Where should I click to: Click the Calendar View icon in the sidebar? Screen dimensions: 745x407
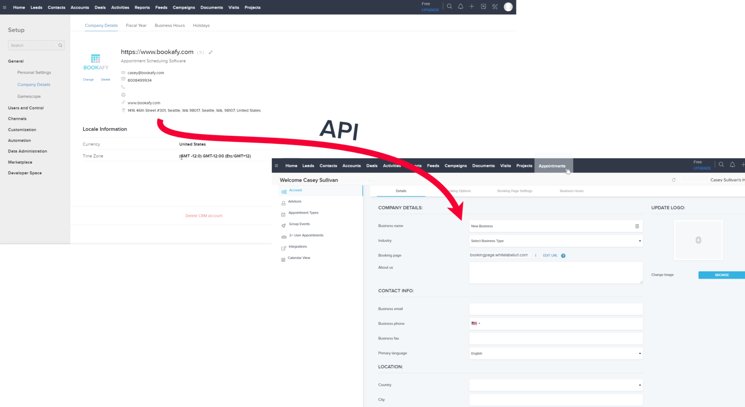[283, 260]
